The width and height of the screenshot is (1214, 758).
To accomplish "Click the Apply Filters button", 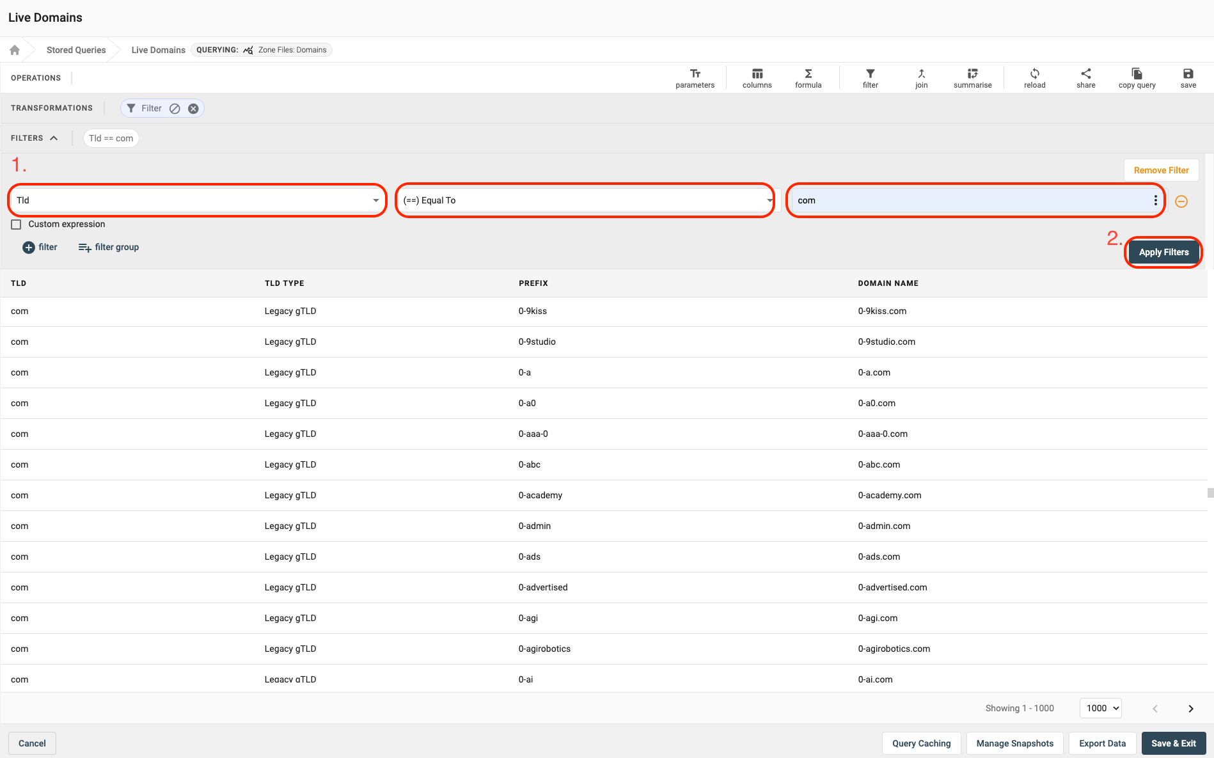I will click(x=1163, y=252).
